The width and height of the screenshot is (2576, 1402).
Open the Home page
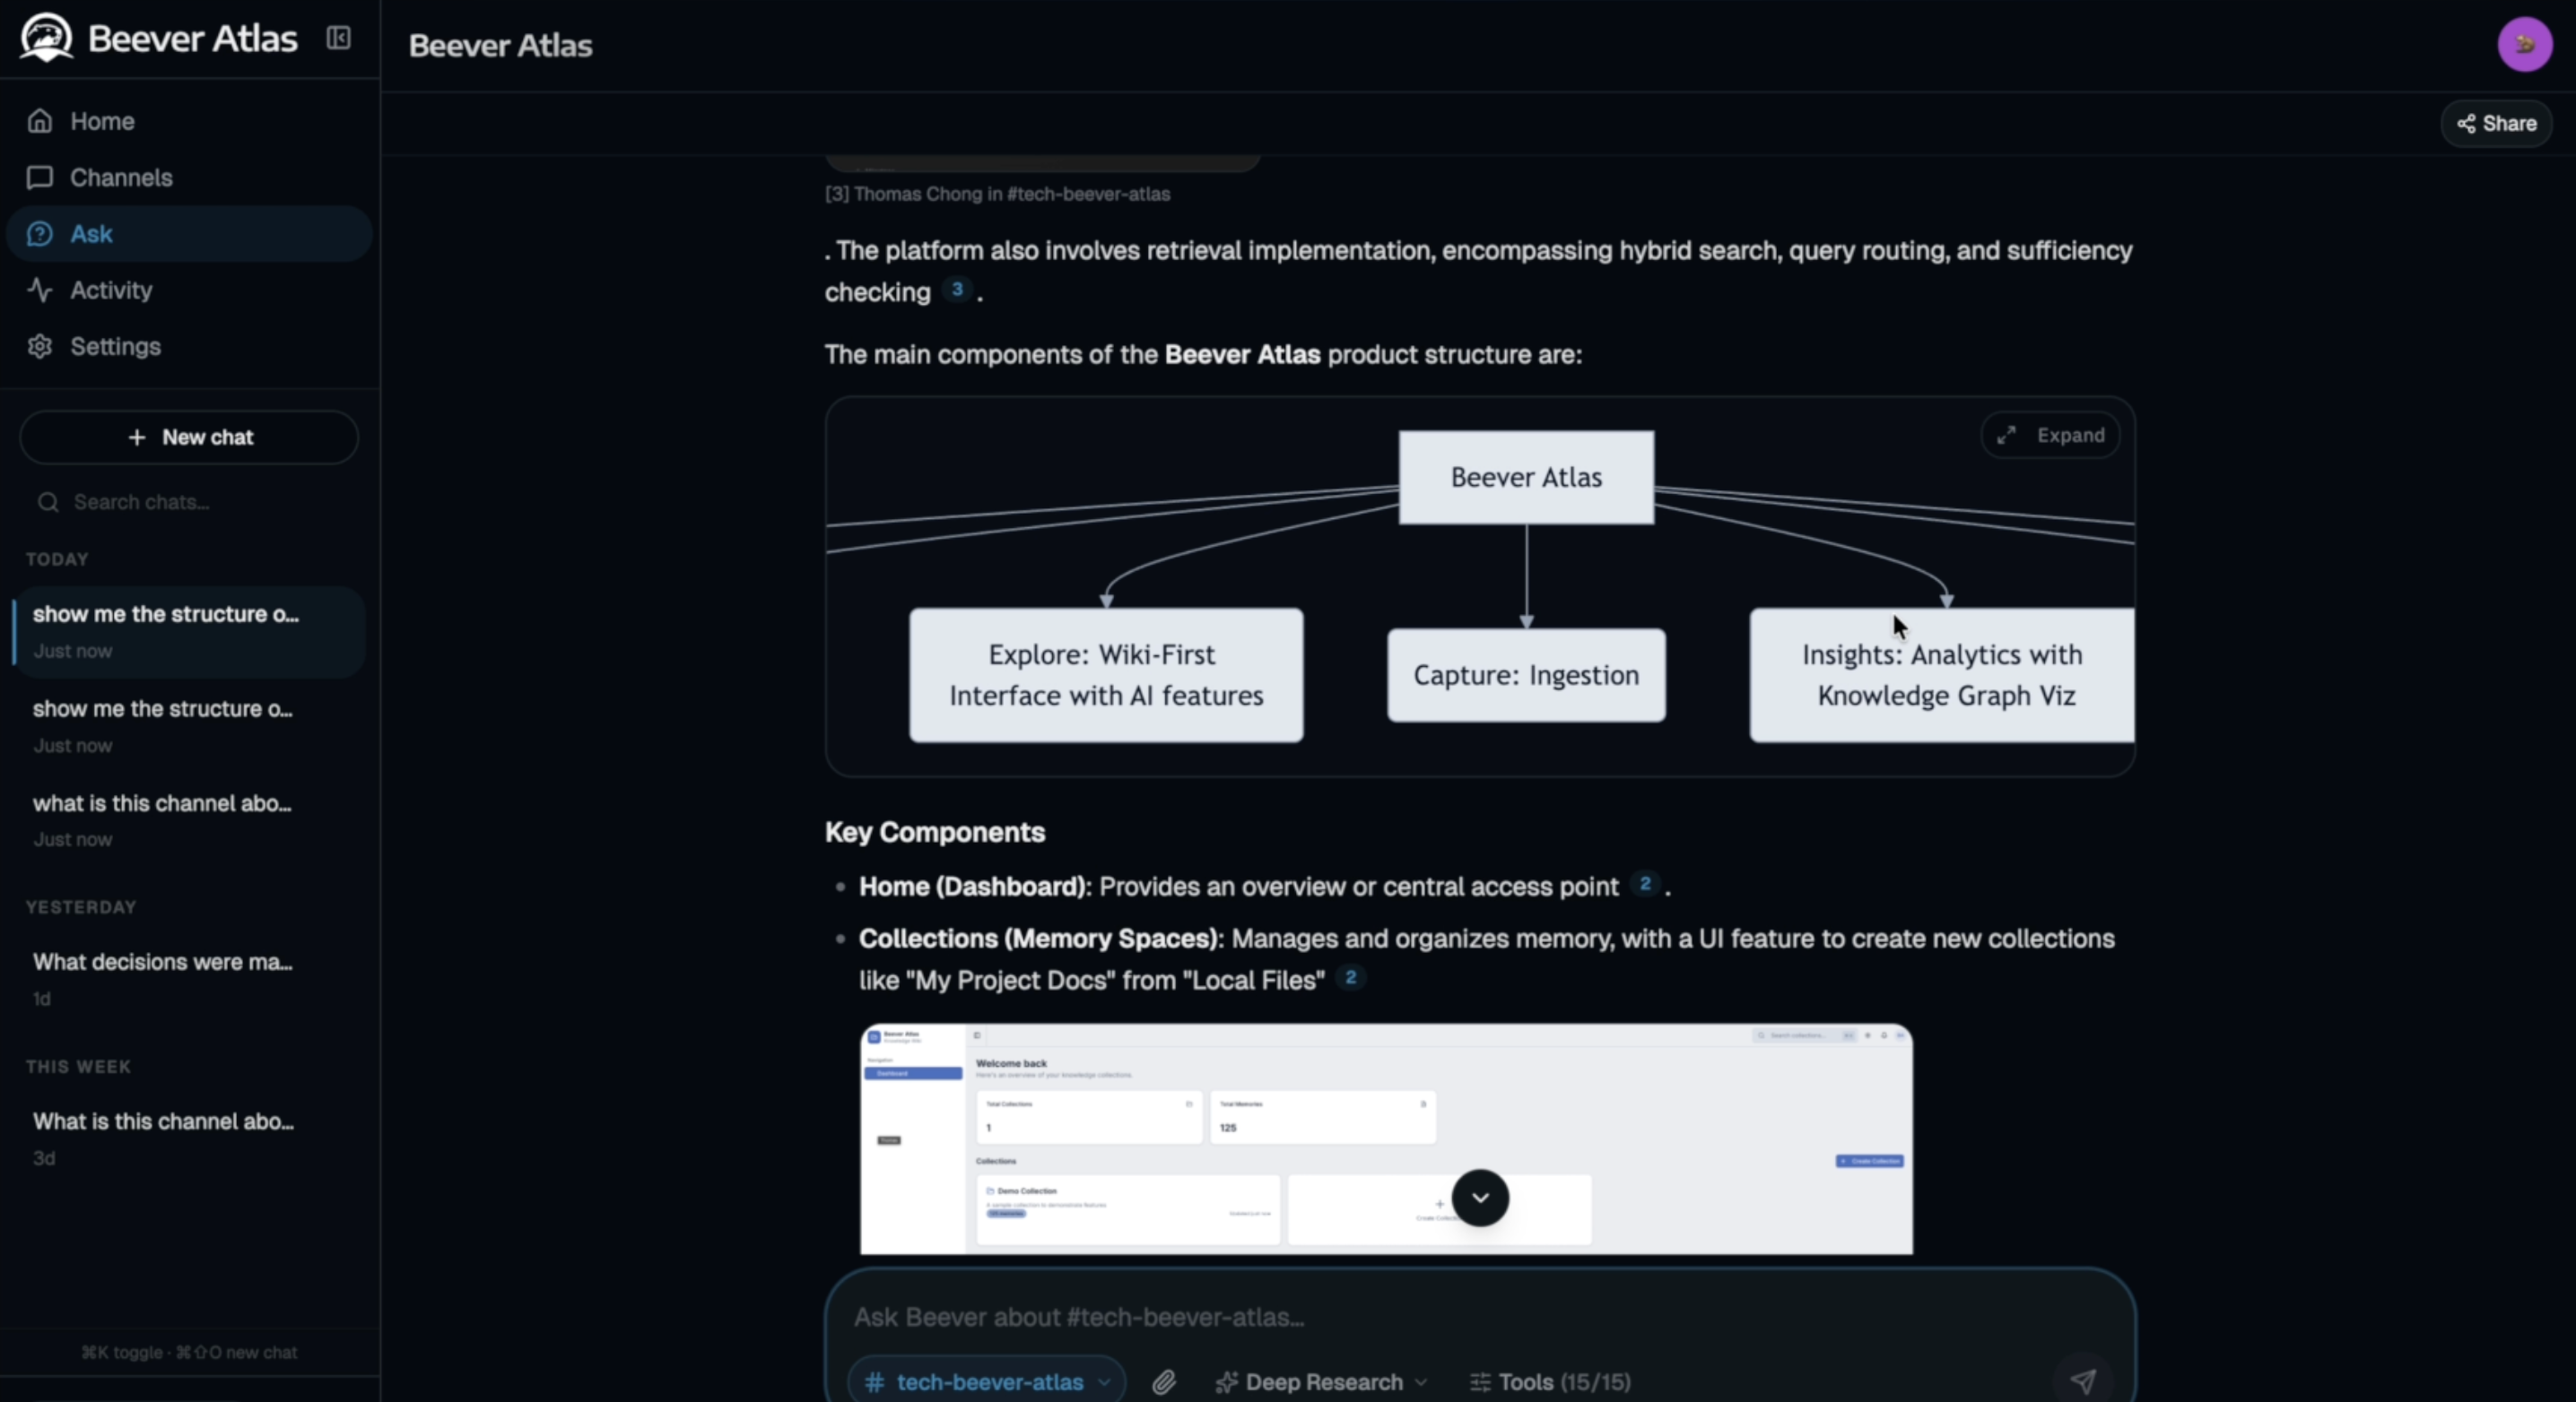pyautogui.click(x=189, y=121)
